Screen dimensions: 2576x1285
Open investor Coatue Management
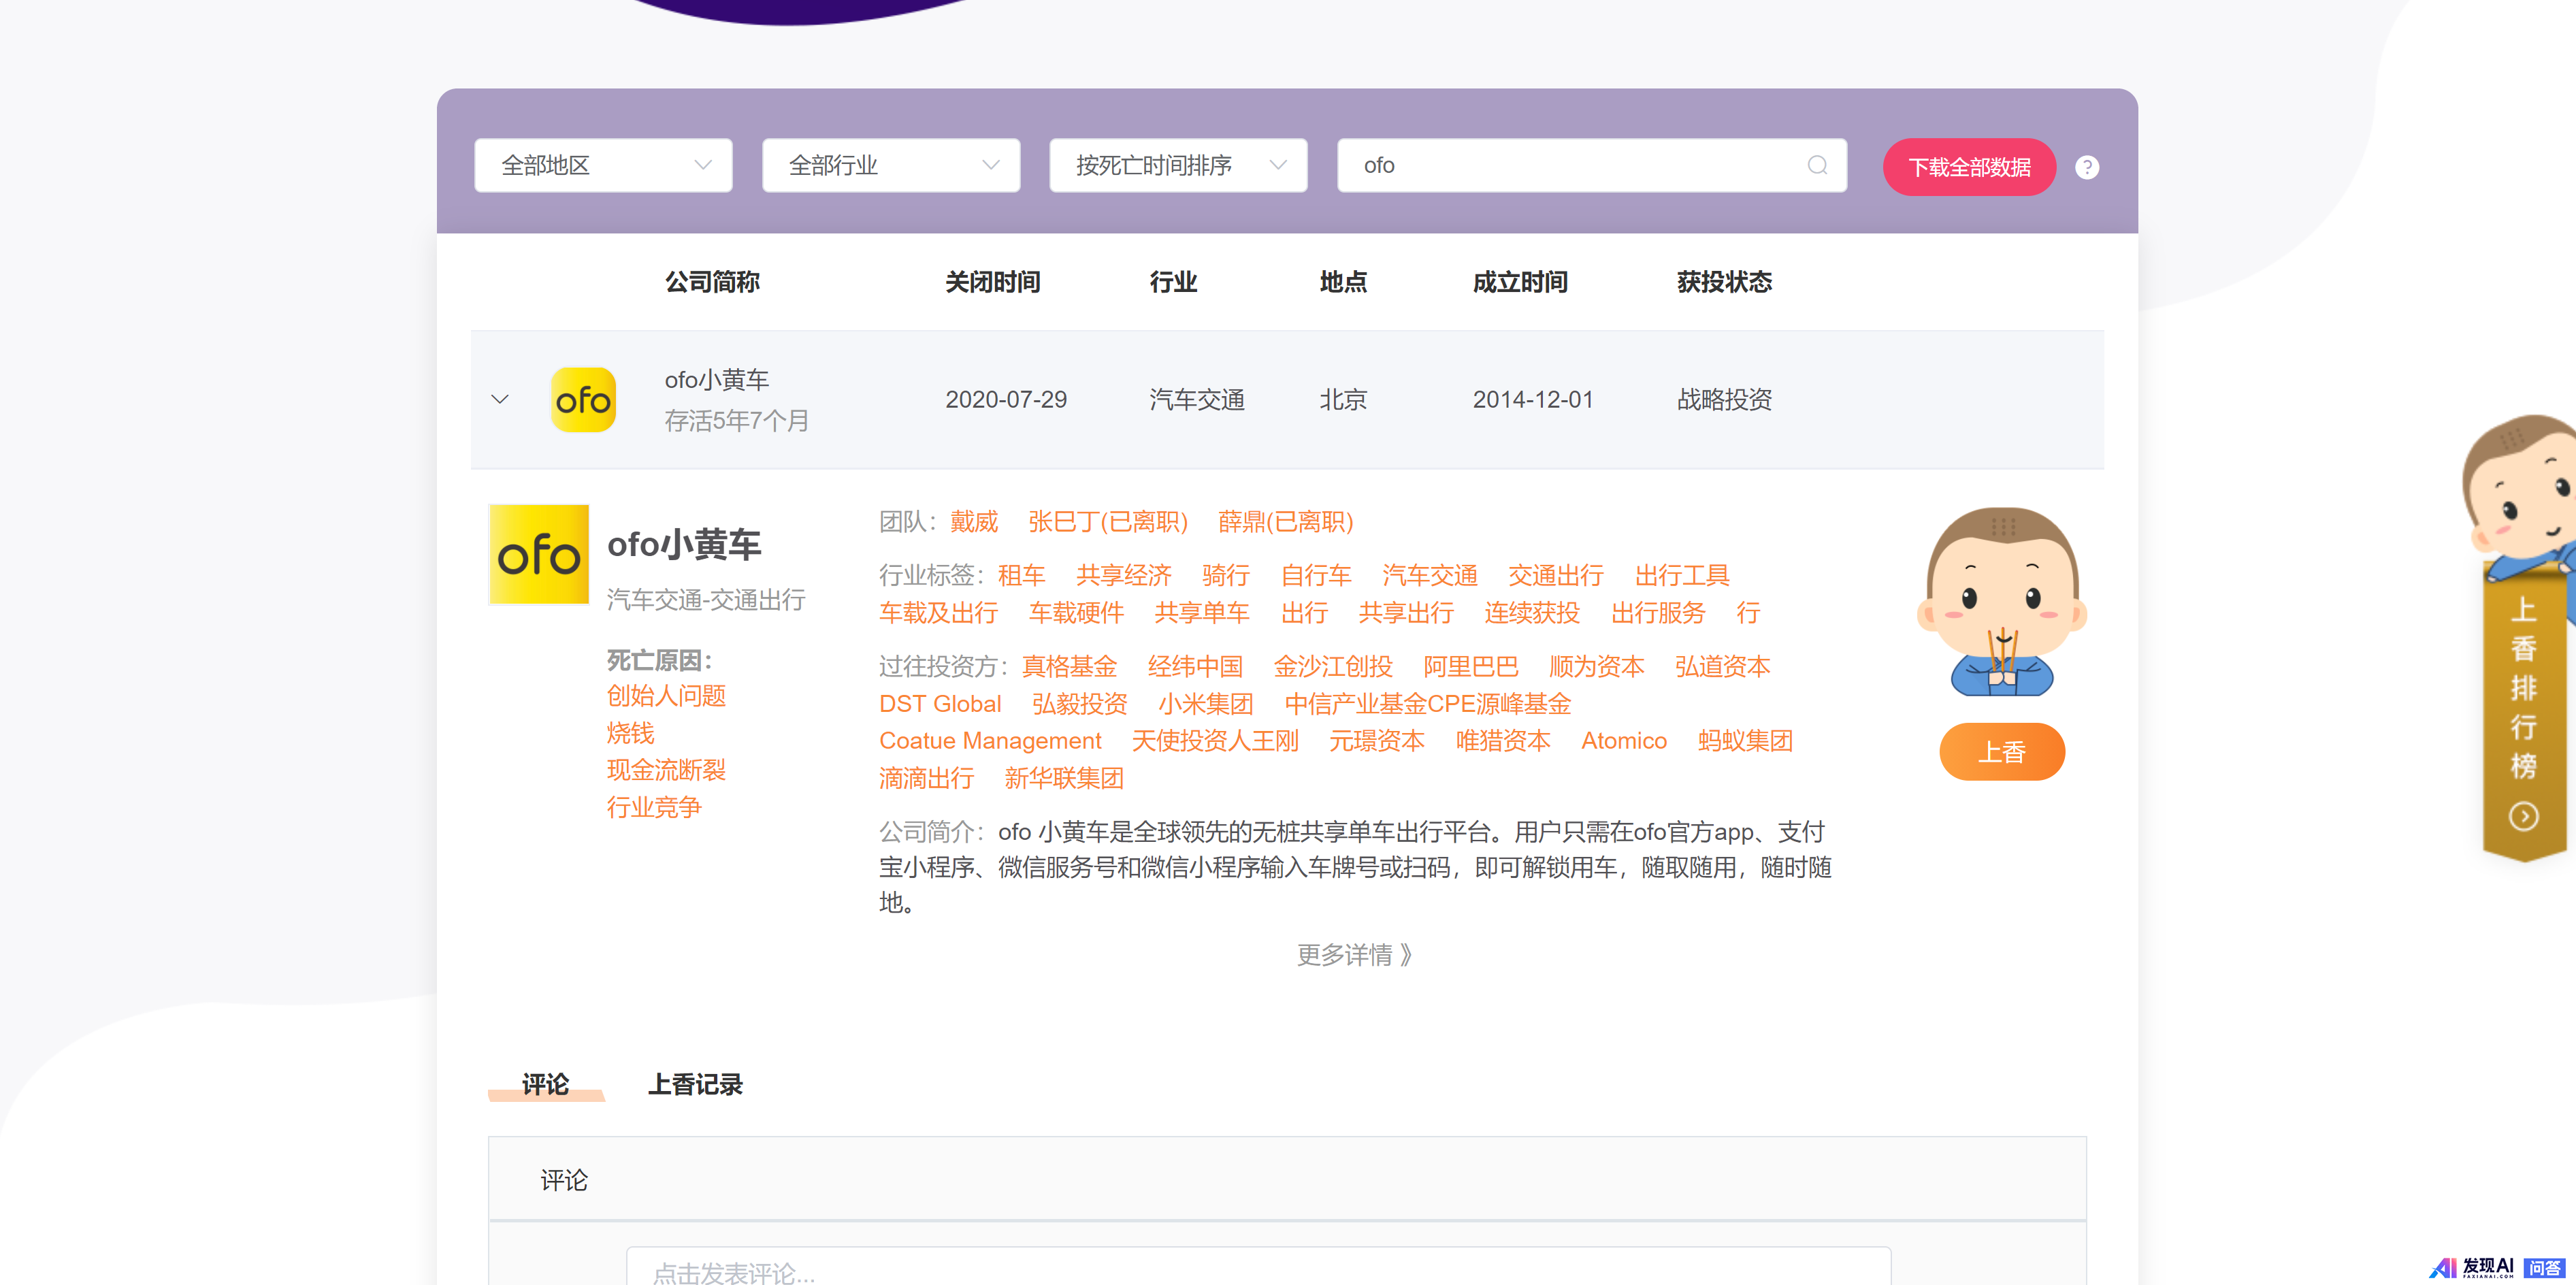(990, 741)
